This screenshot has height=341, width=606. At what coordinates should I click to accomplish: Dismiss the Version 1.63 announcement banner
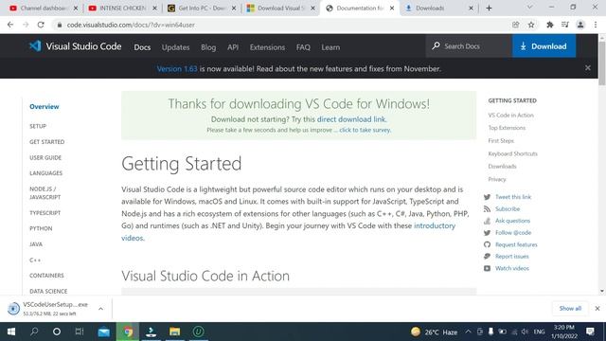tap(588, 68)
